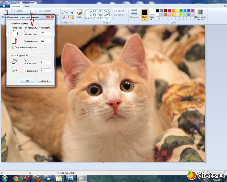Open the Контур outline dropdown
Screen dimensions: 227x182
[120, 11]
